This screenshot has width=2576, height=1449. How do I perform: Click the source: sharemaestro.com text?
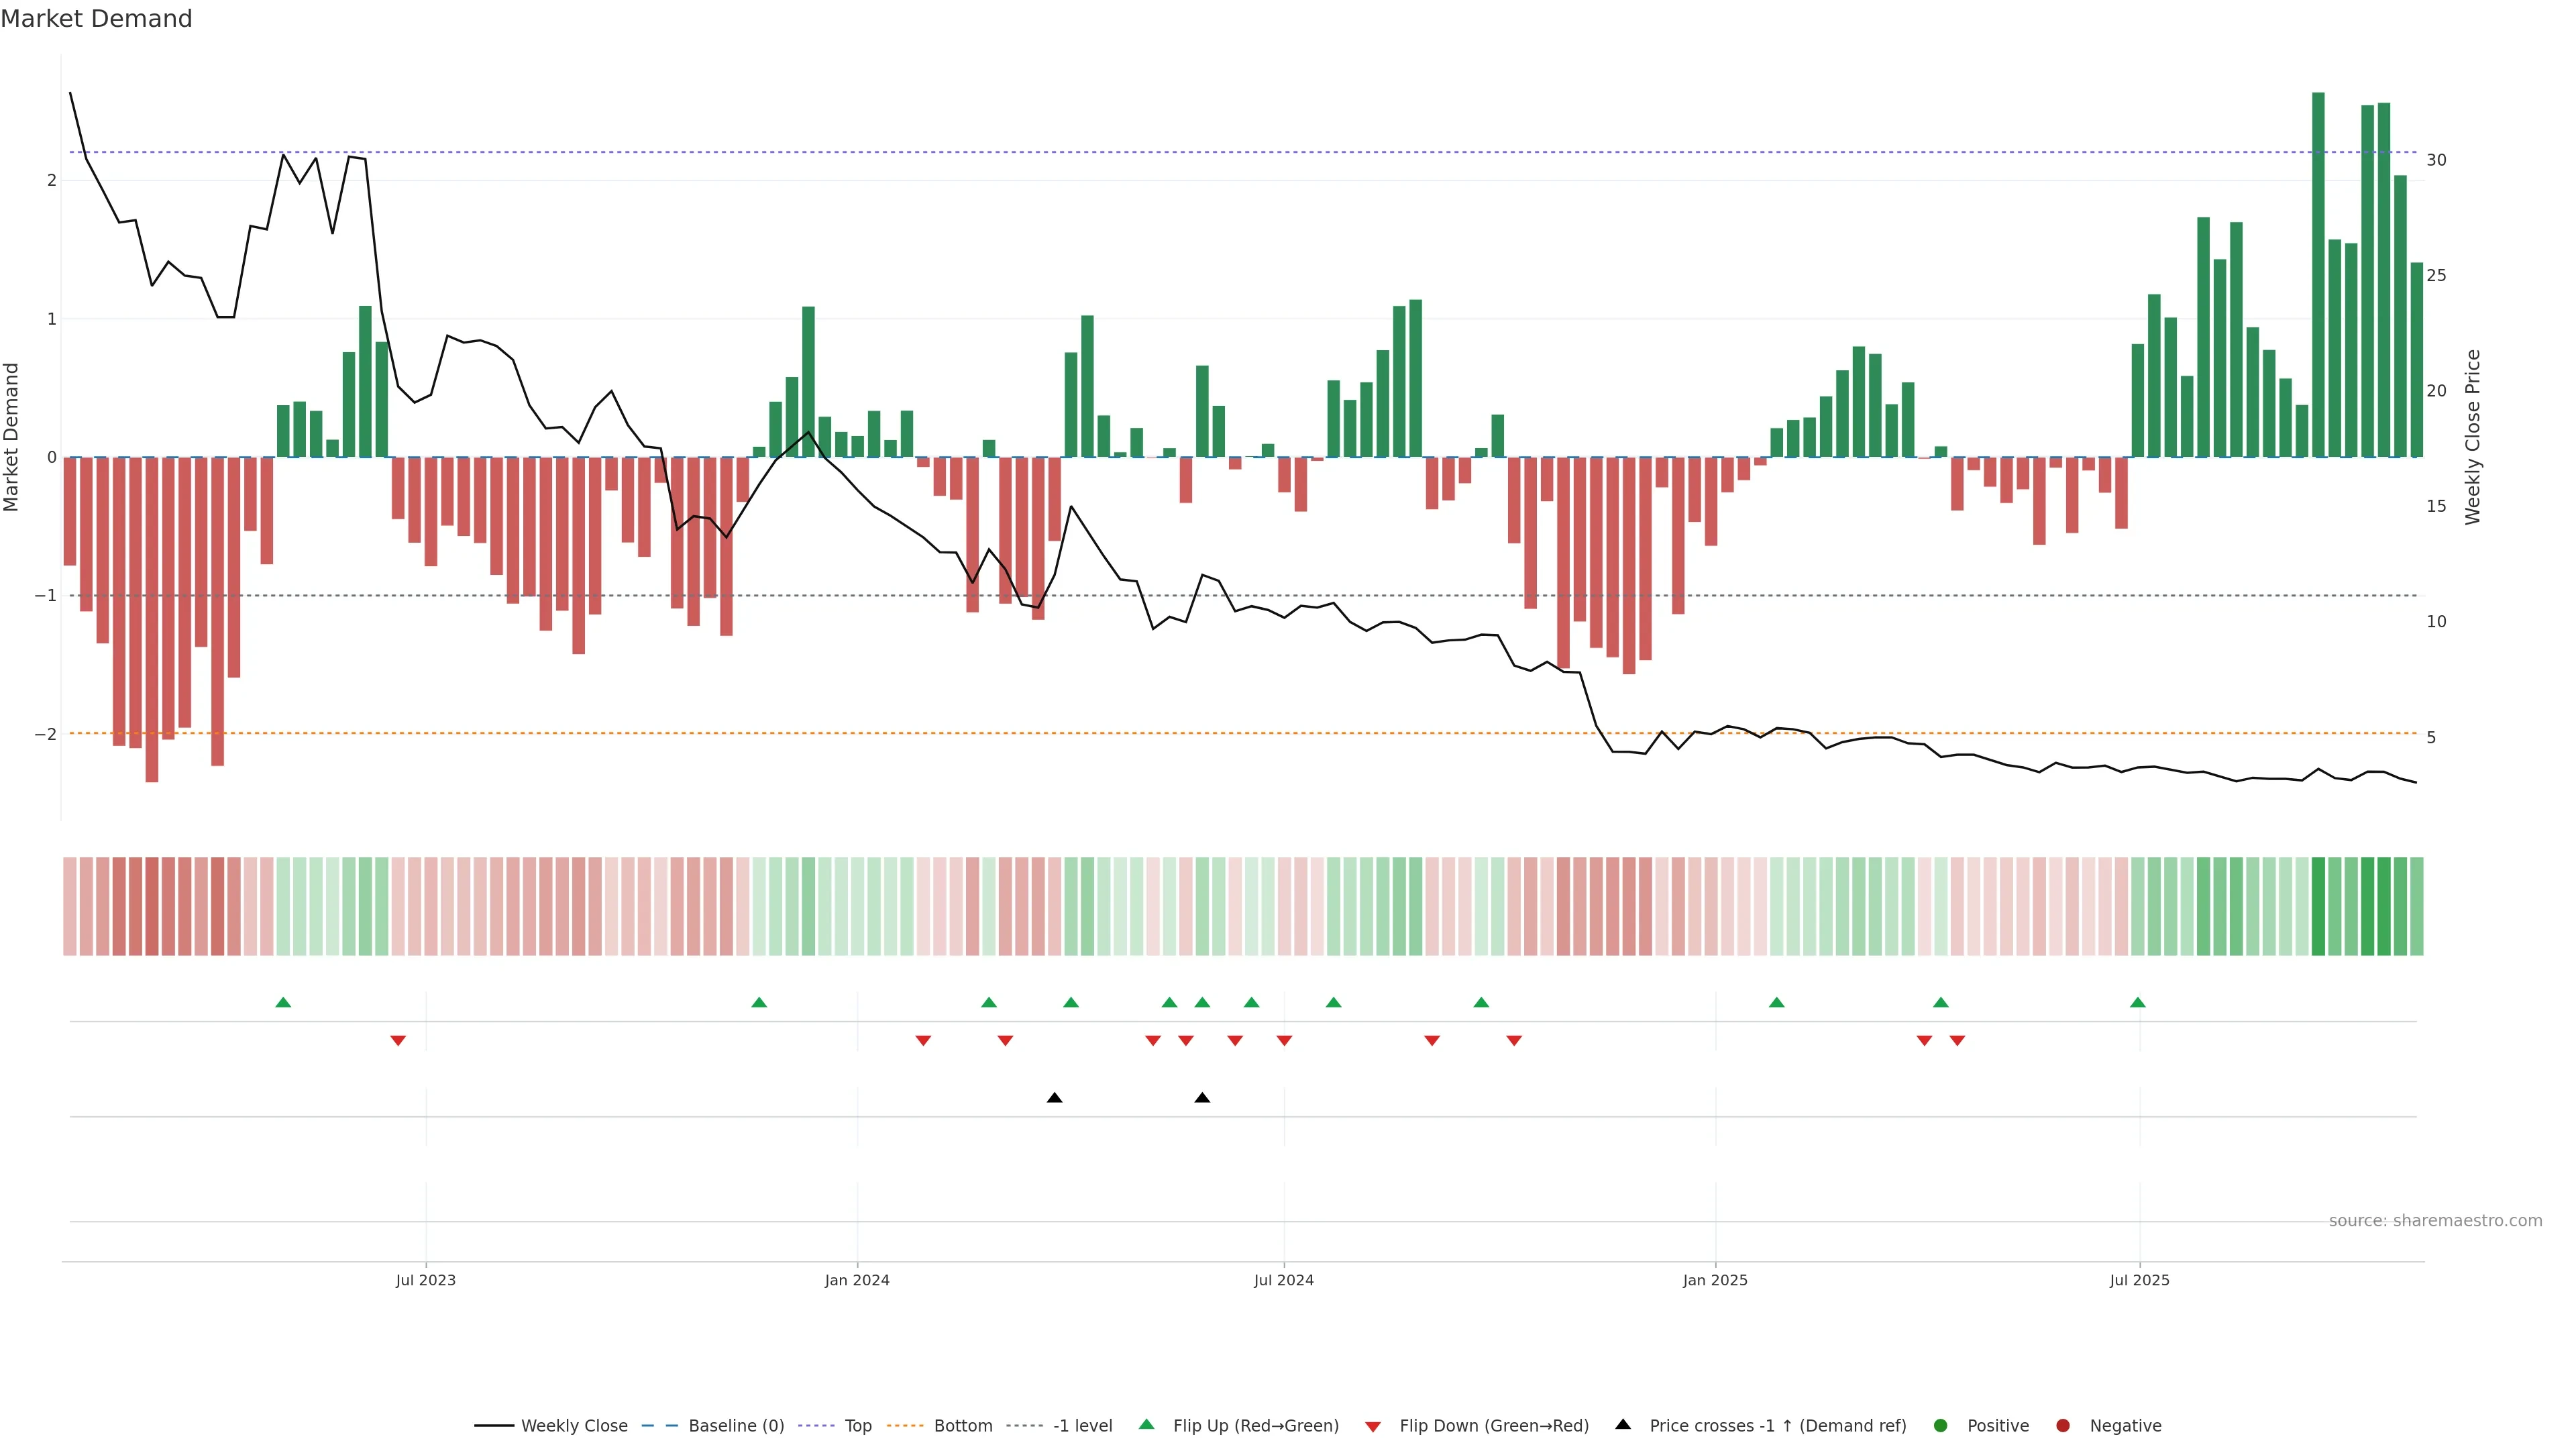click(x=2435, y=1220)
